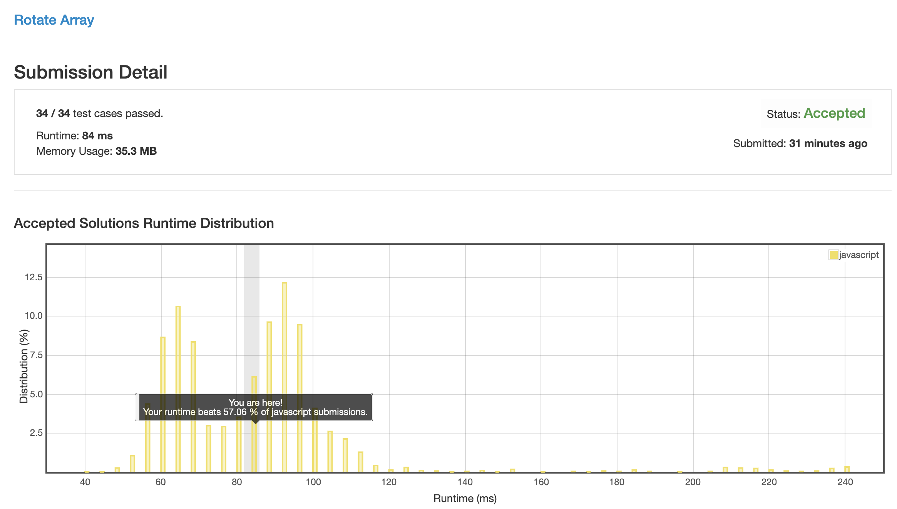Click the bar at 68 ms runtime
The image size is (897, 509).
193,407
